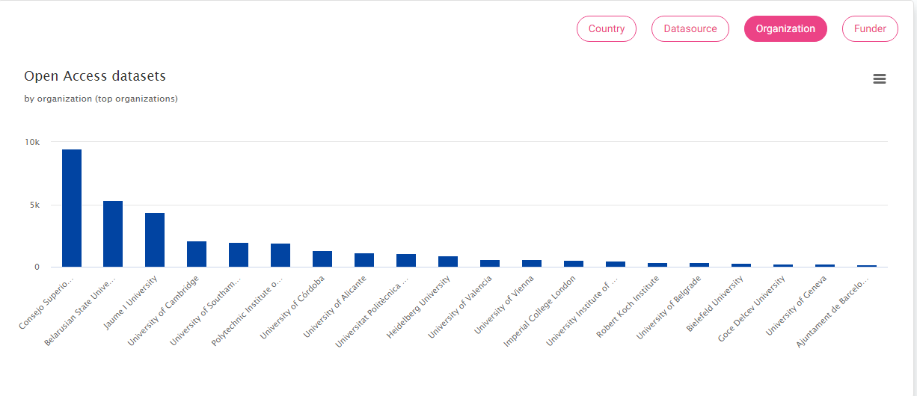The height and width of the screenshot is (396, 917).
Task: Click the Consejo Superior bar
Action: tap(72, 208)
